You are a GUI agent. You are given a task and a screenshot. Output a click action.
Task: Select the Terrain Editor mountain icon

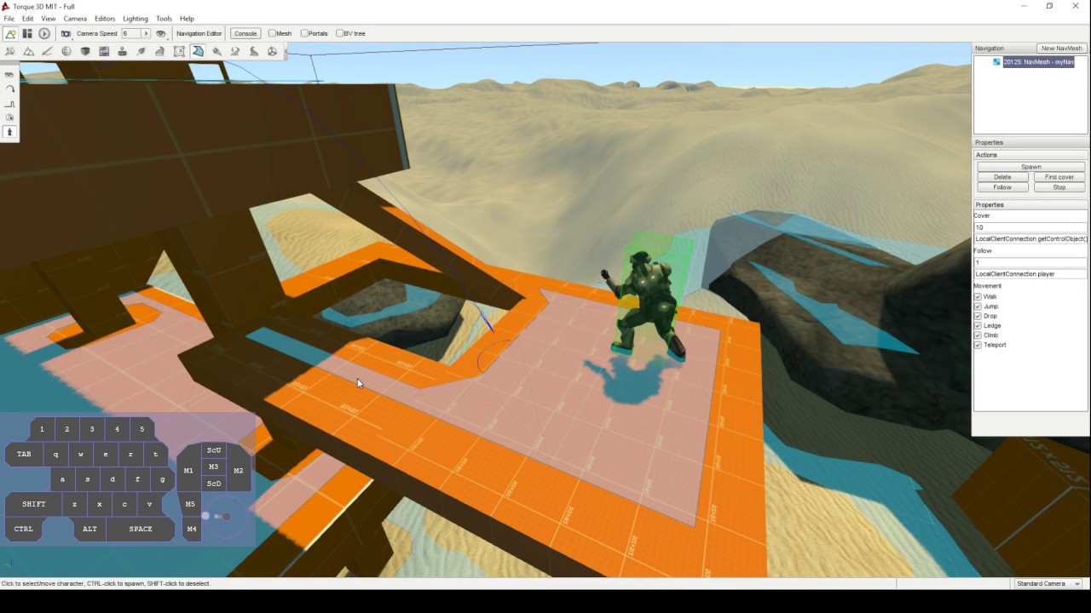29,51
